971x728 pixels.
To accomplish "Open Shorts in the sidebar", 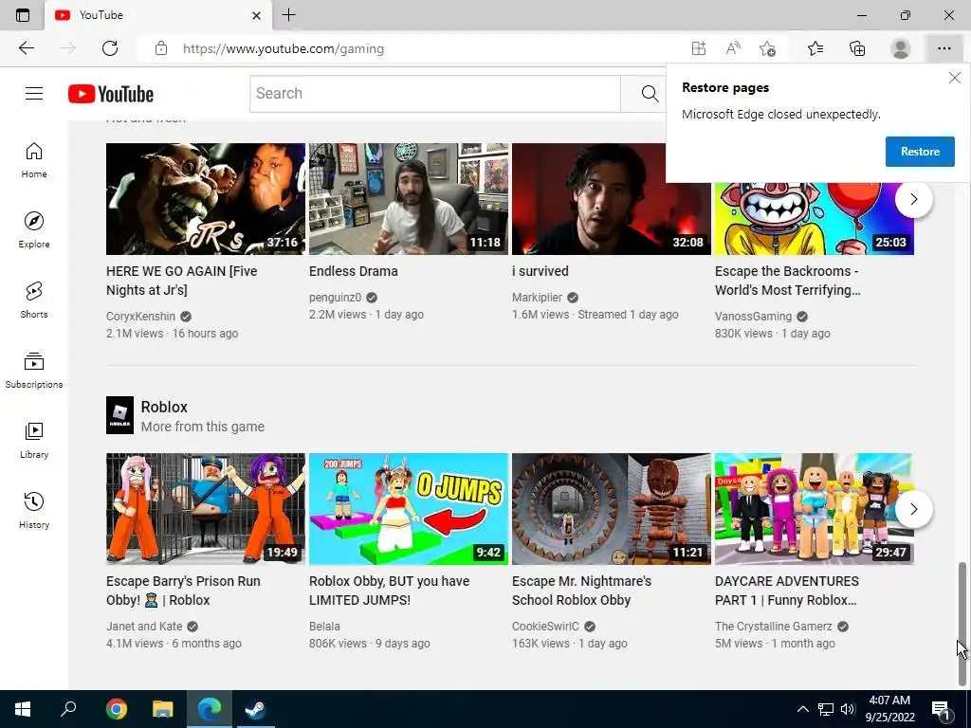I will (34, 300).
